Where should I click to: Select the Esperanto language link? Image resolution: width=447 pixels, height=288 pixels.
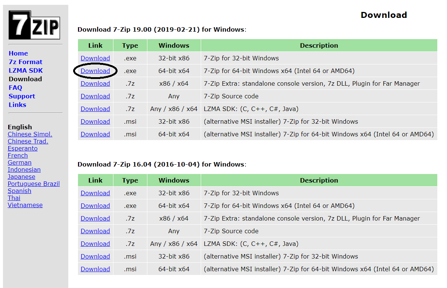click(22, 148)
